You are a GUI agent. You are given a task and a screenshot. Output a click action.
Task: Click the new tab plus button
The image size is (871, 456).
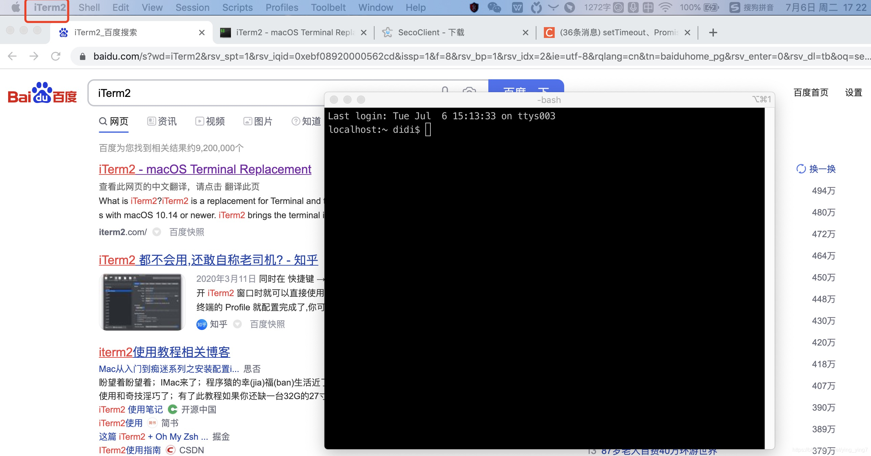pos(713,32)
